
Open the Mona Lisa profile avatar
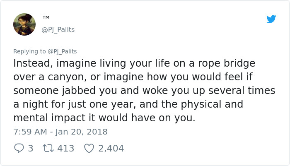[24, 24]
